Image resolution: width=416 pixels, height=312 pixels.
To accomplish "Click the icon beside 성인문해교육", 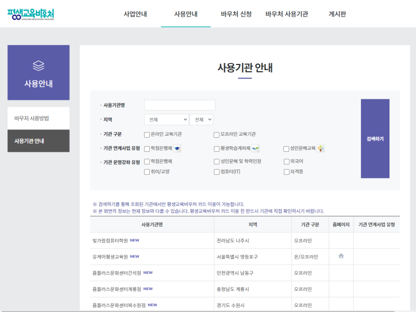I will pyautogui.click(x=321, y=148).
